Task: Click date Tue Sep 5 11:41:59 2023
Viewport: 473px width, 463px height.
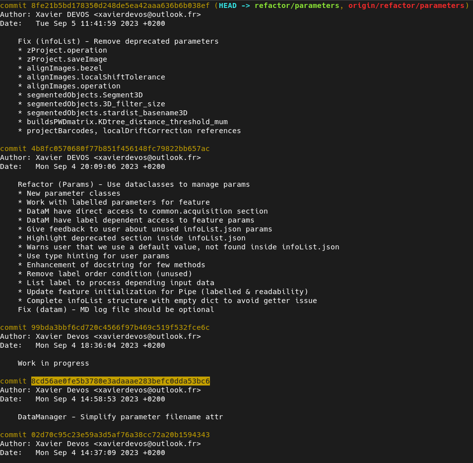Action: point(100,23)
